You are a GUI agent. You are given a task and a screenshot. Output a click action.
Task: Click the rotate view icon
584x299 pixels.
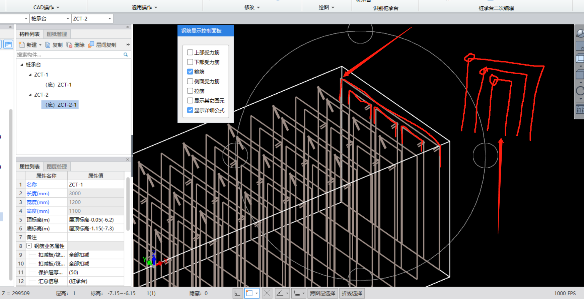point(580,91)
